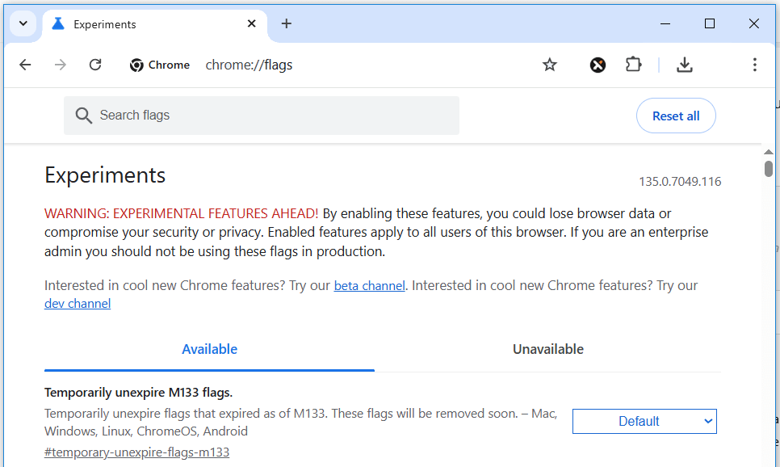Click the version number 135.0.7049.116
This screenshot has width=780, height=467.
coord(680,182)
